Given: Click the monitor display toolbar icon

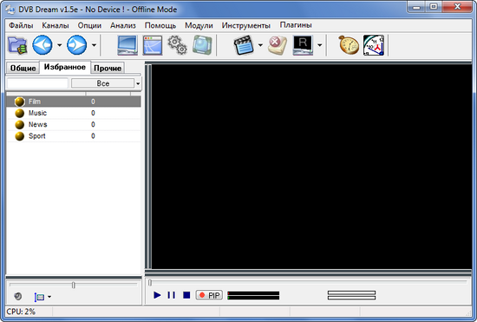Looking at the screenshot, I should (x=127, y=45).
